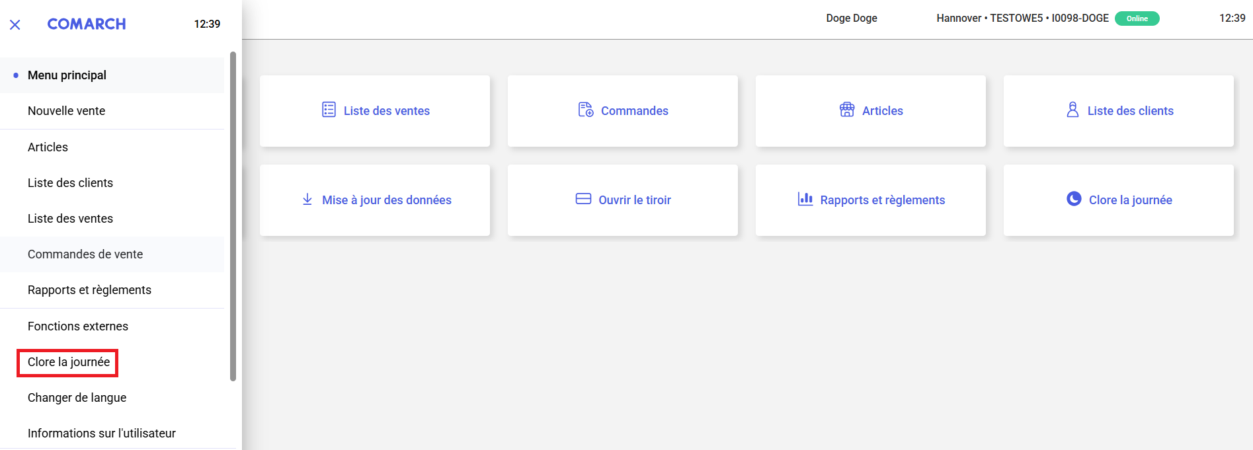The image size is (1253, 450).
Task: Click the Commandes document icon
Action: click(x=585, y=110)
